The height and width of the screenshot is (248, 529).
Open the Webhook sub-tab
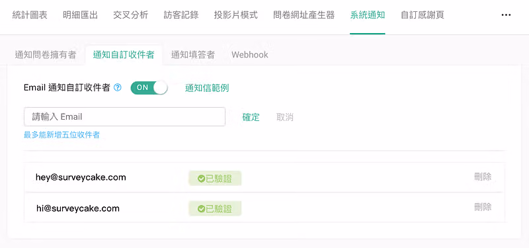click(250, 55)
